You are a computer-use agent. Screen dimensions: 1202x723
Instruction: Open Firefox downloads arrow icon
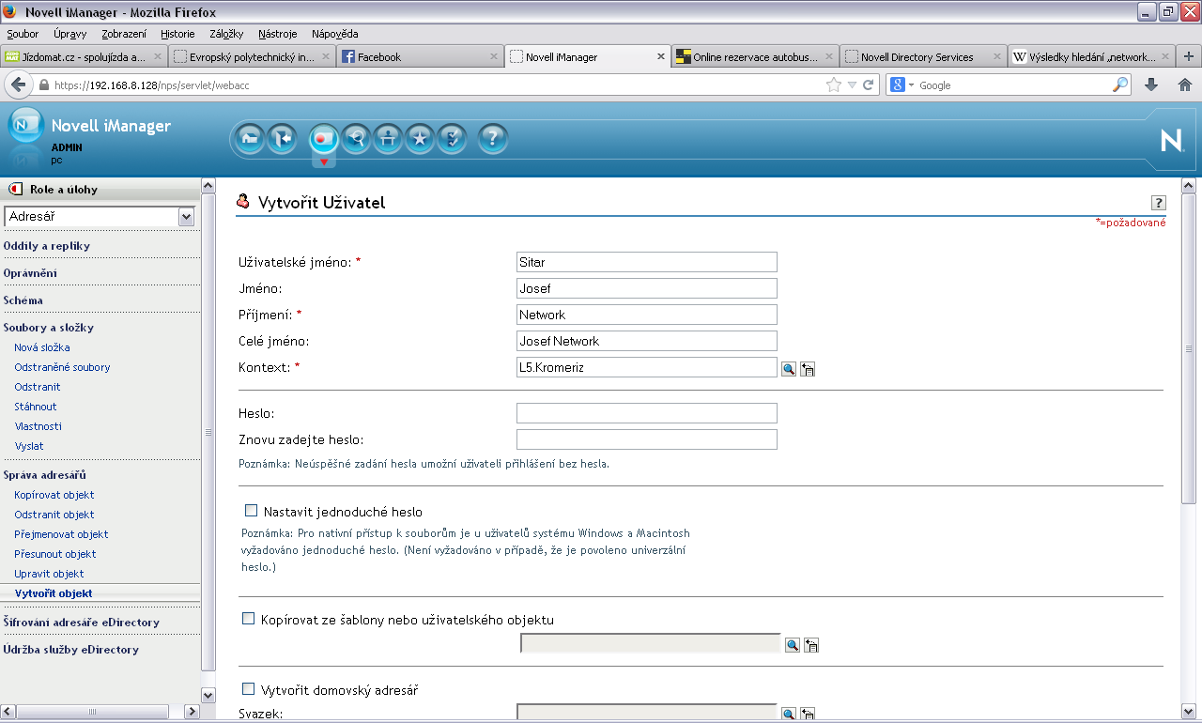1152,85
